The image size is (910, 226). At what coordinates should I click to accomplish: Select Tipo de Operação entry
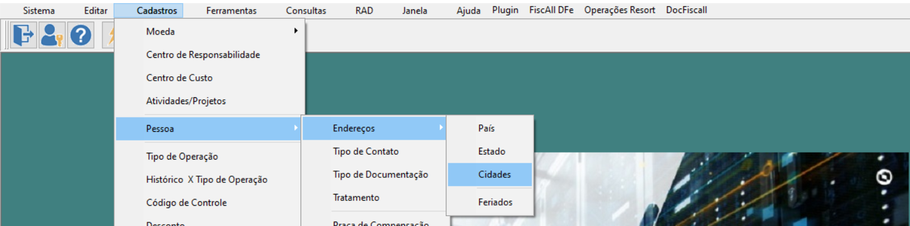tap(209, 156)
